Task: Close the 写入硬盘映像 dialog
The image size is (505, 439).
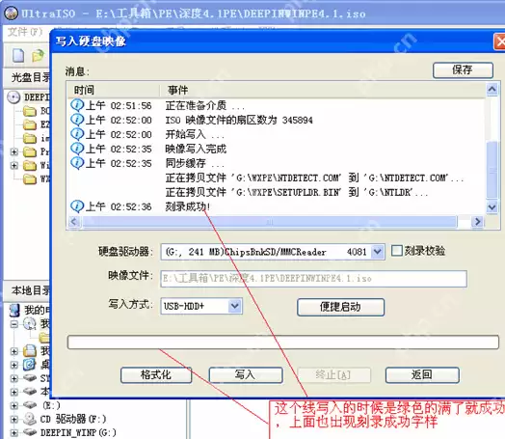Action: 499,41
